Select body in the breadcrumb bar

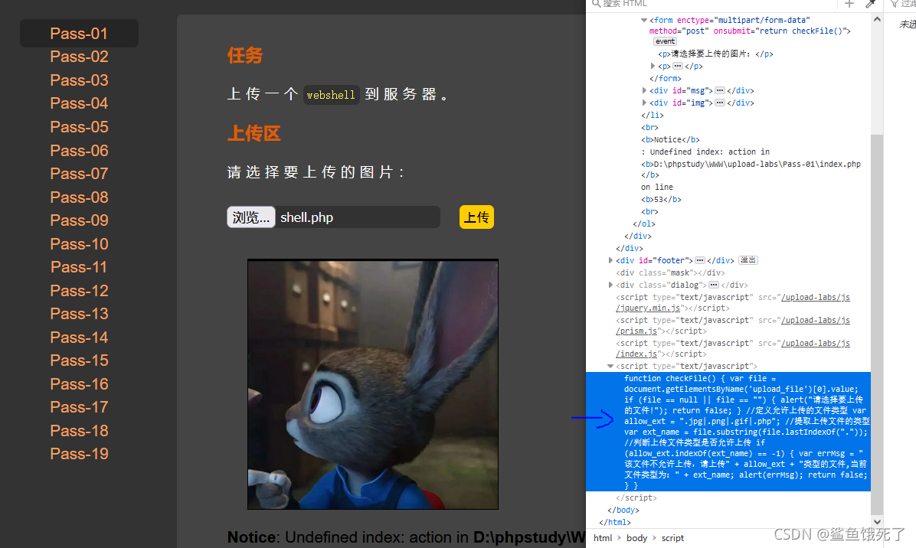tap(636, 538)
